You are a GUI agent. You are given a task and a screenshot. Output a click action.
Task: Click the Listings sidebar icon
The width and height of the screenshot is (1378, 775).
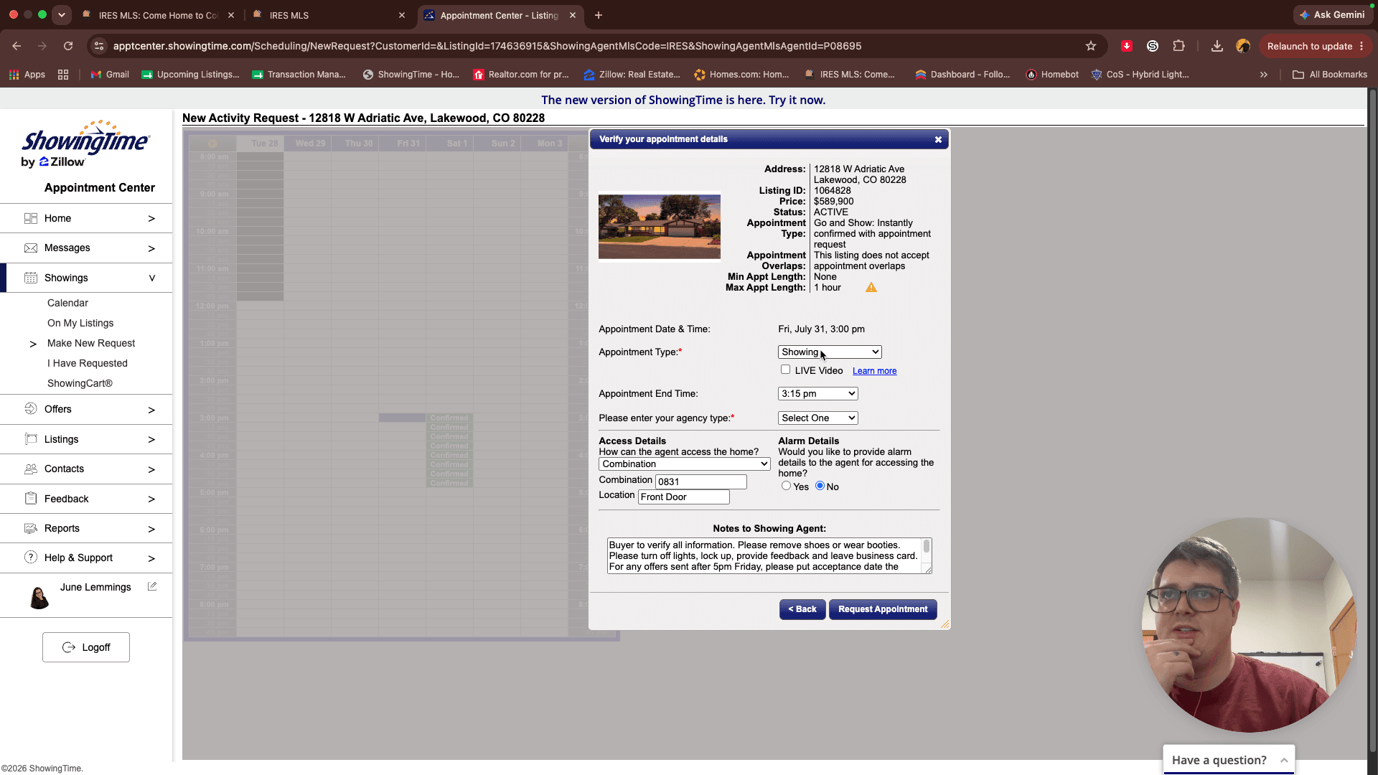pos(30,439)
